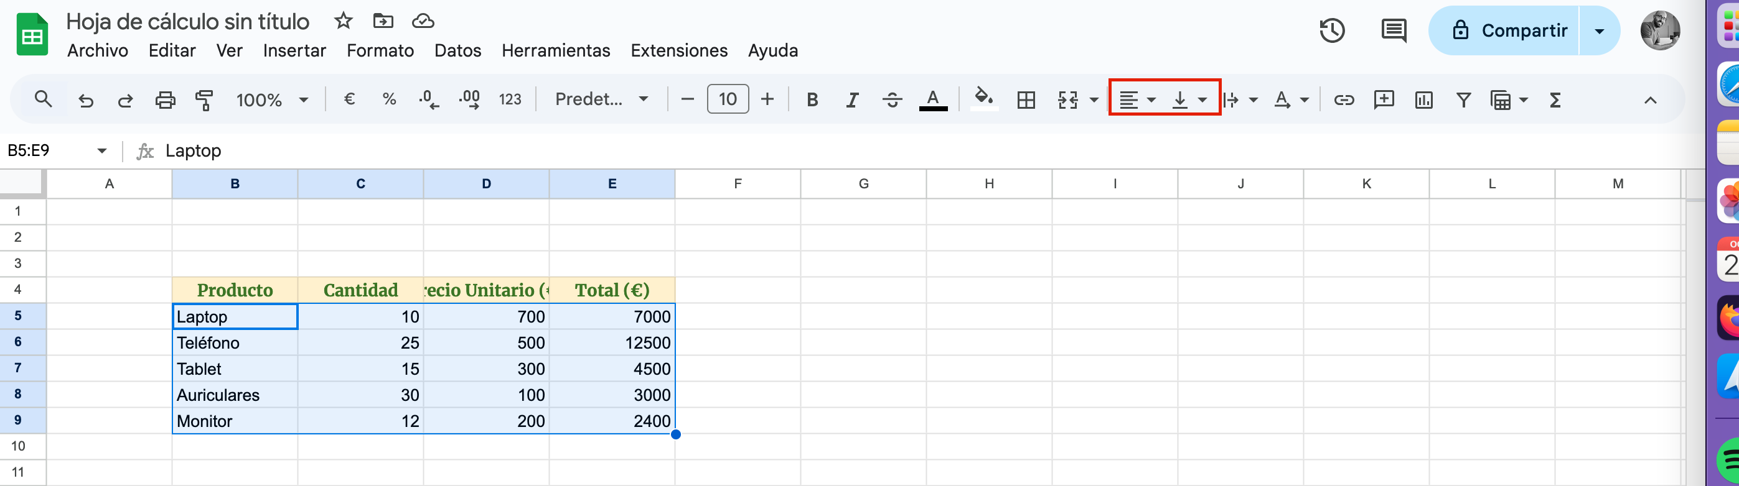Insert a comment

(x=1383, y=101)
